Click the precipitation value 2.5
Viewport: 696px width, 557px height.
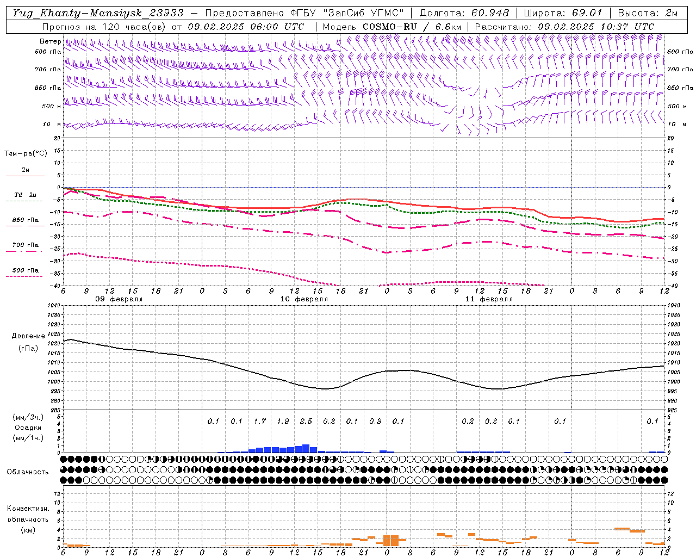pyautogui.click(x=306, y=421)
